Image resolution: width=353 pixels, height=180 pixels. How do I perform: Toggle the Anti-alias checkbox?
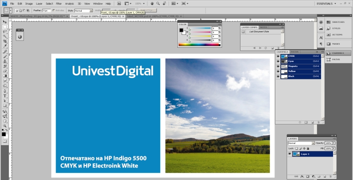(x=54, y=10)
